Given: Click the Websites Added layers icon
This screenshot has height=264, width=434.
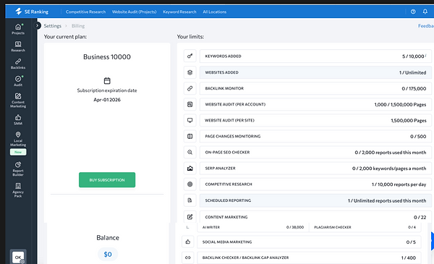Looking at the screenshot, I should click(x=190, y=72).
